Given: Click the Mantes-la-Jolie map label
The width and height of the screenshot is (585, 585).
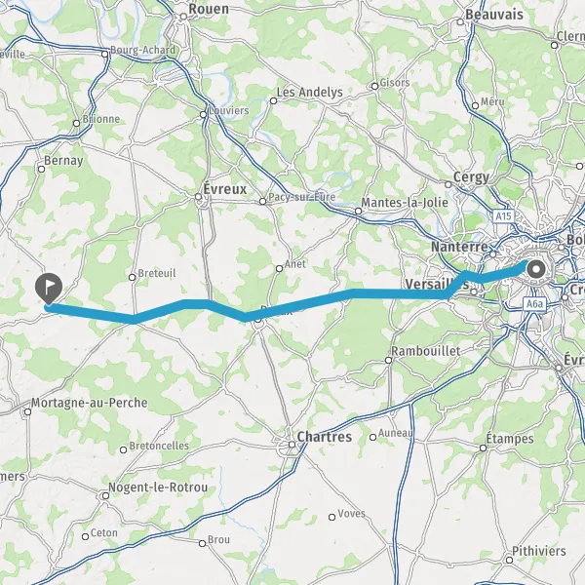Looking at the screenshot, I should [405, 203].
